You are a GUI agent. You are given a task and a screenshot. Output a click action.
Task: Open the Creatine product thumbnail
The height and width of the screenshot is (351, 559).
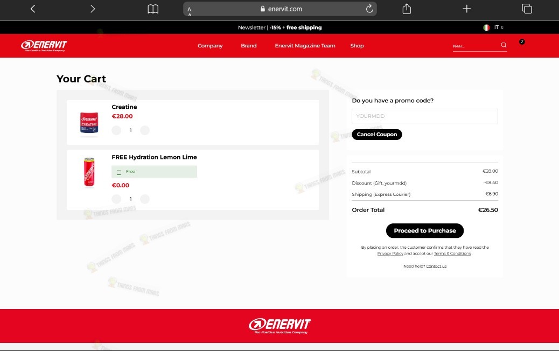(x=89, y=123)
